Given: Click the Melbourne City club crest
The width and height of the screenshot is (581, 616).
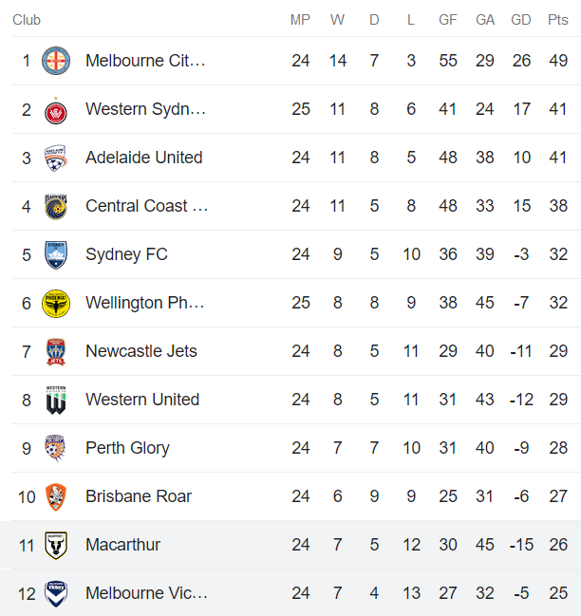Looking at the screenshot, I should tap(56, 61).
